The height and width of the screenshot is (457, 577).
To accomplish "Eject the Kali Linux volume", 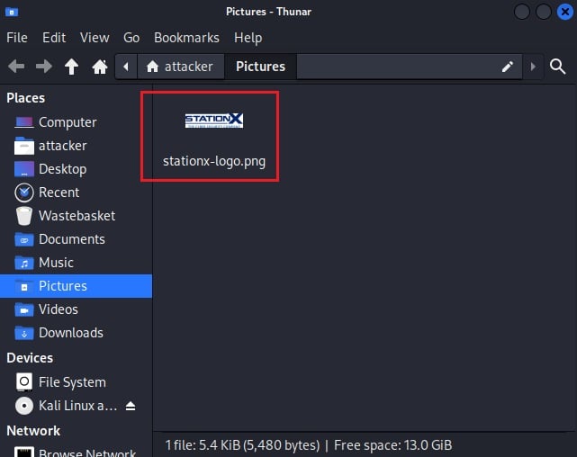I will coord(131,406).
